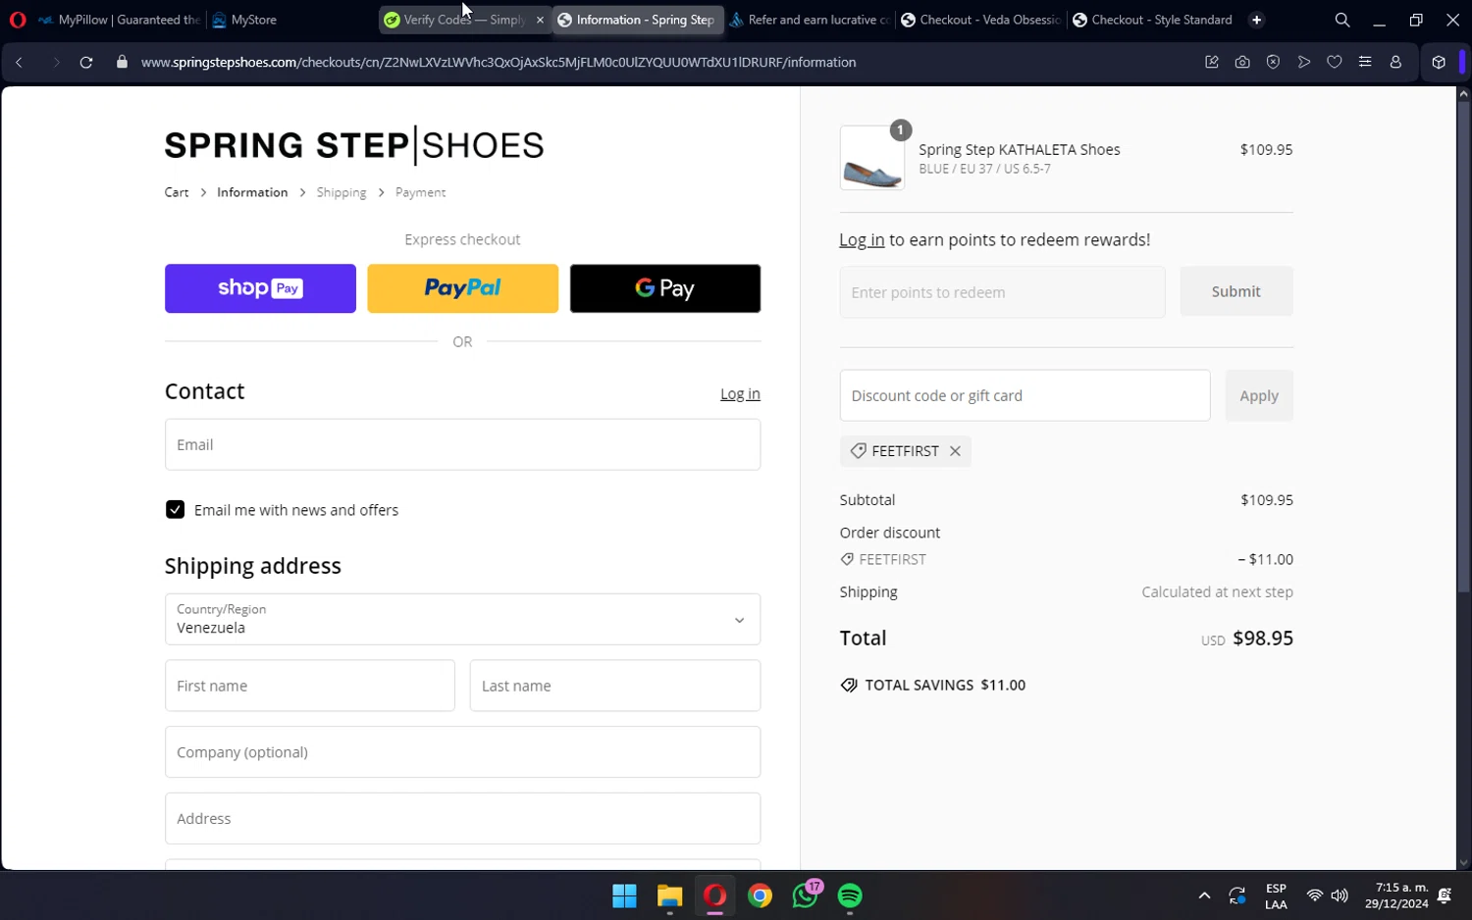Click Log in link beside Contact
This screenshot has width=1472, height=920.
[740, 393]
